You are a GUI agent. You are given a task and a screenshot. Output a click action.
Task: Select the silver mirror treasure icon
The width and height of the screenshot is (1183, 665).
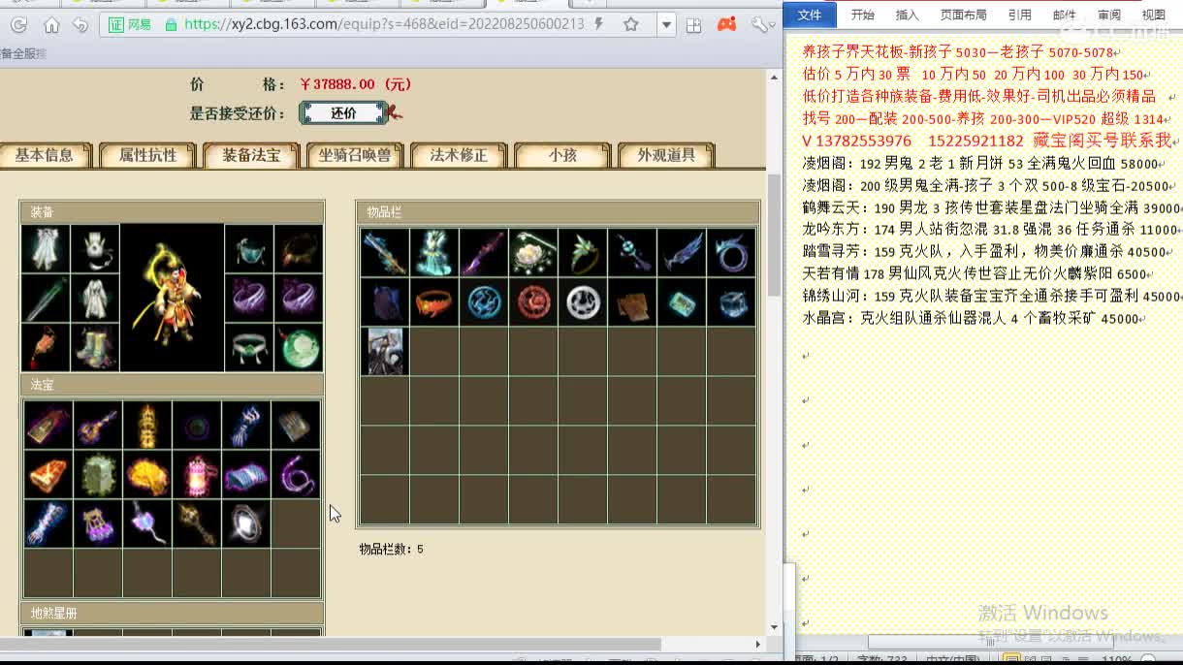point(246,523)
